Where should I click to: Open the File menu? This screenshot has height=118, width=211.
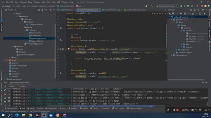[x=7, y=2]
